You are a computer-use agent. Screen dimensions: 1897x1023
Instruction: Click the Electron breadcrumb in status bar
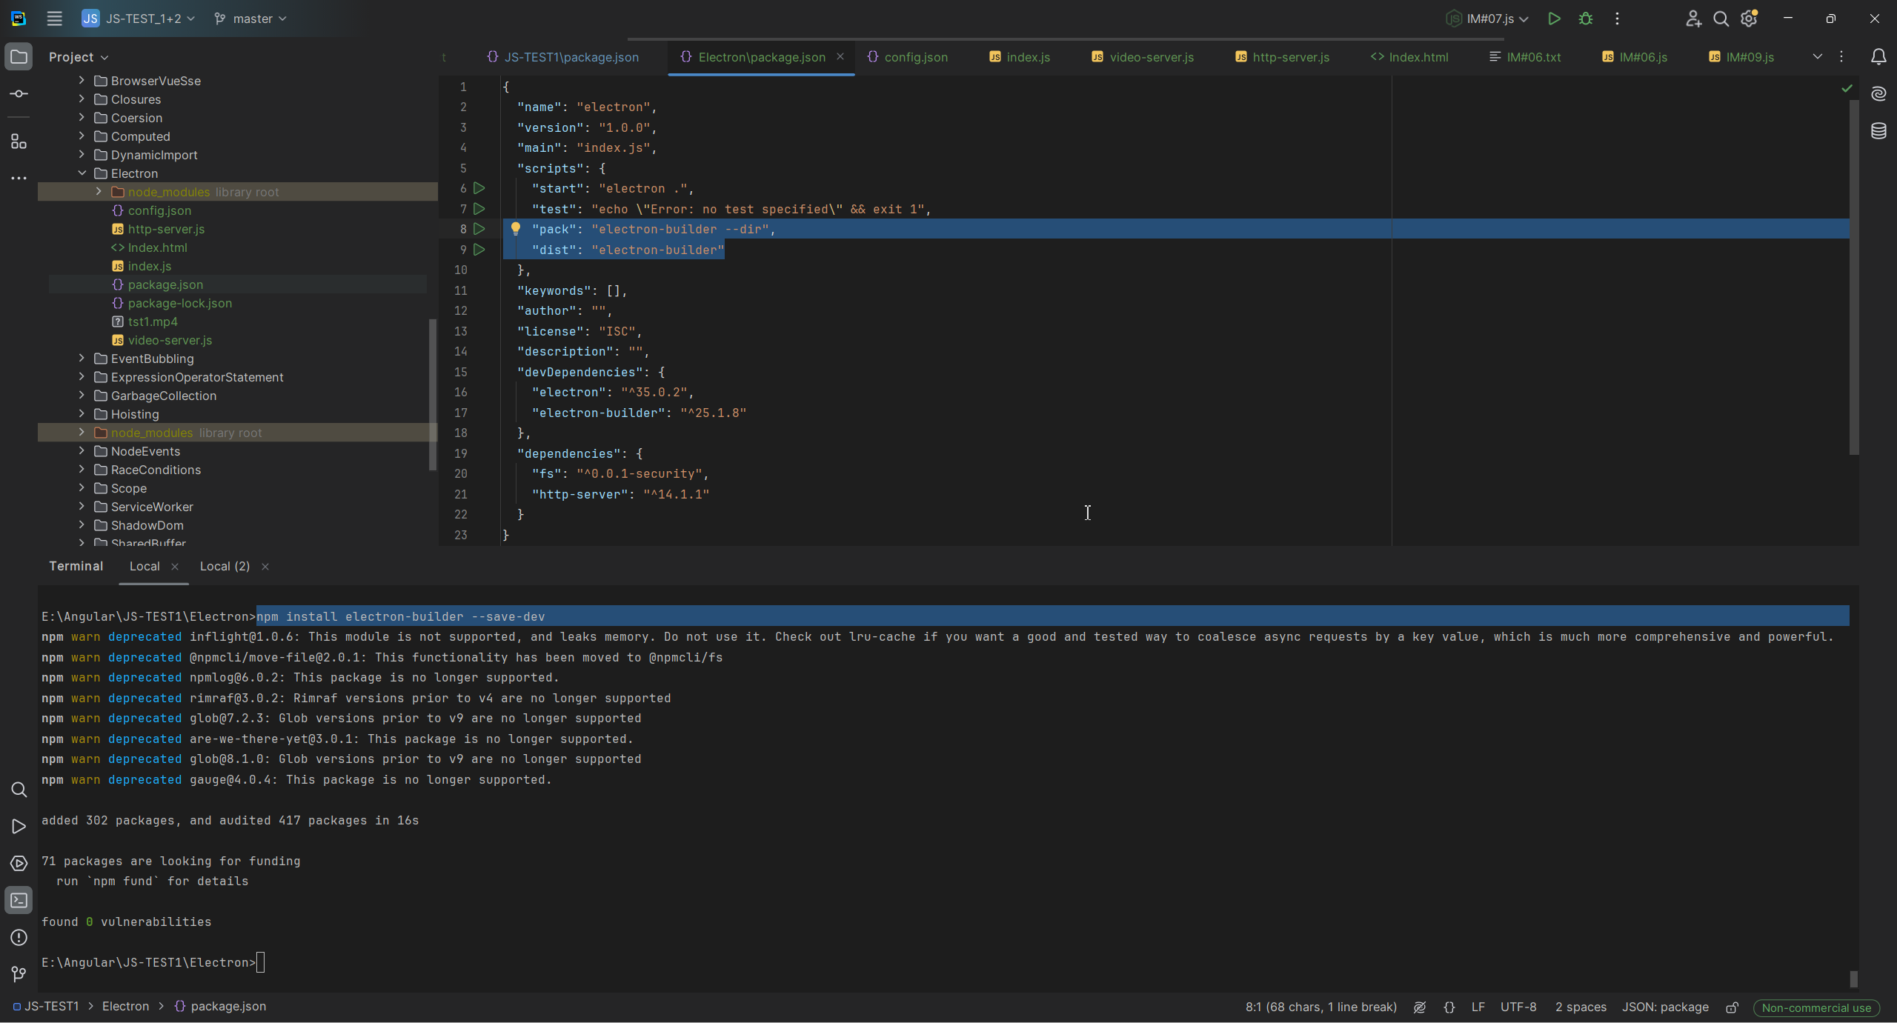pyautogui.click(x=125, y=1006)
